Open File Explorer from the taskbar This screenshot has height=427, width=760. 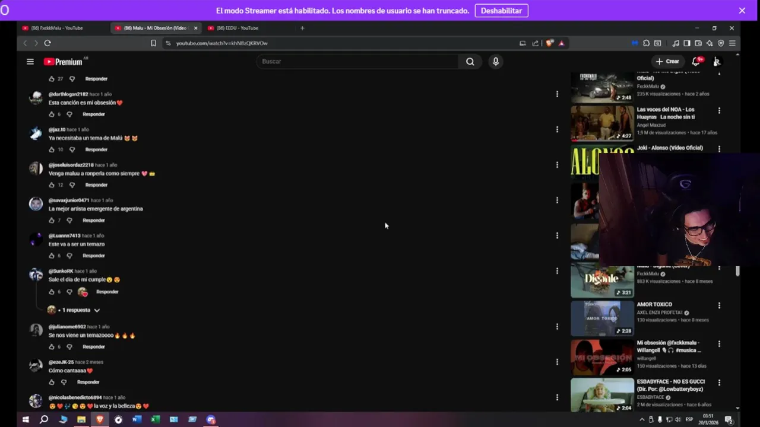pos(81,419)
